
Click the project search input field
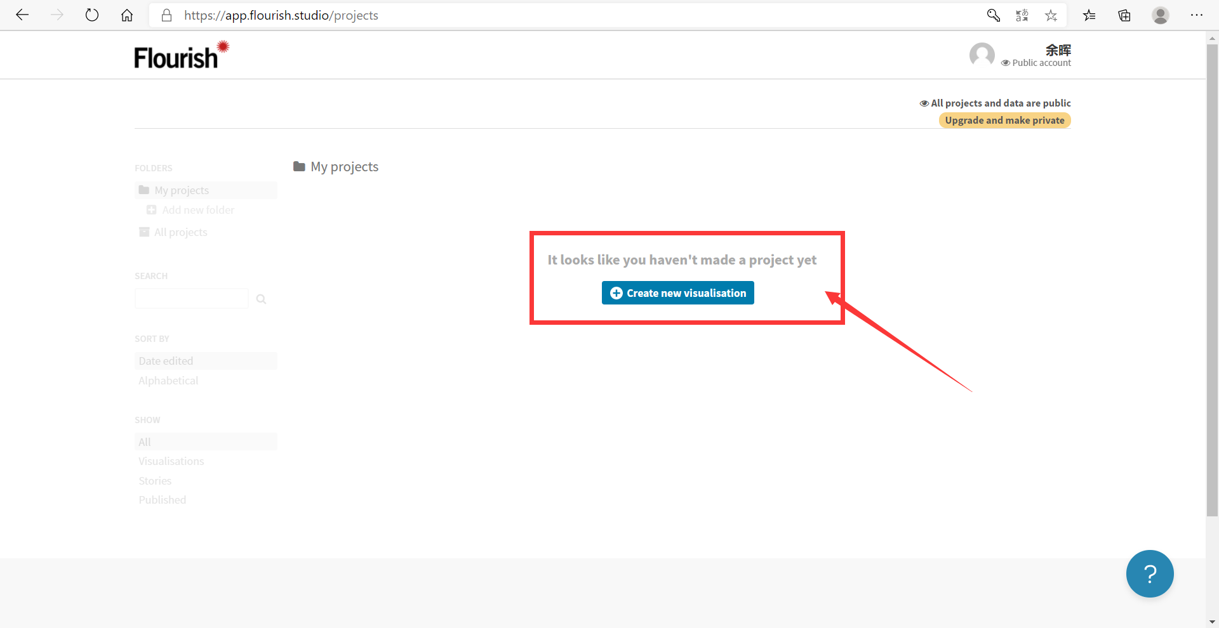point(192,299)
